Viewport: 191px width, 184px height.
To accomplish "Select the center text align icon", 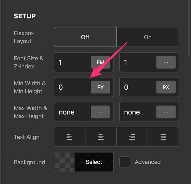I will [101, 137].
